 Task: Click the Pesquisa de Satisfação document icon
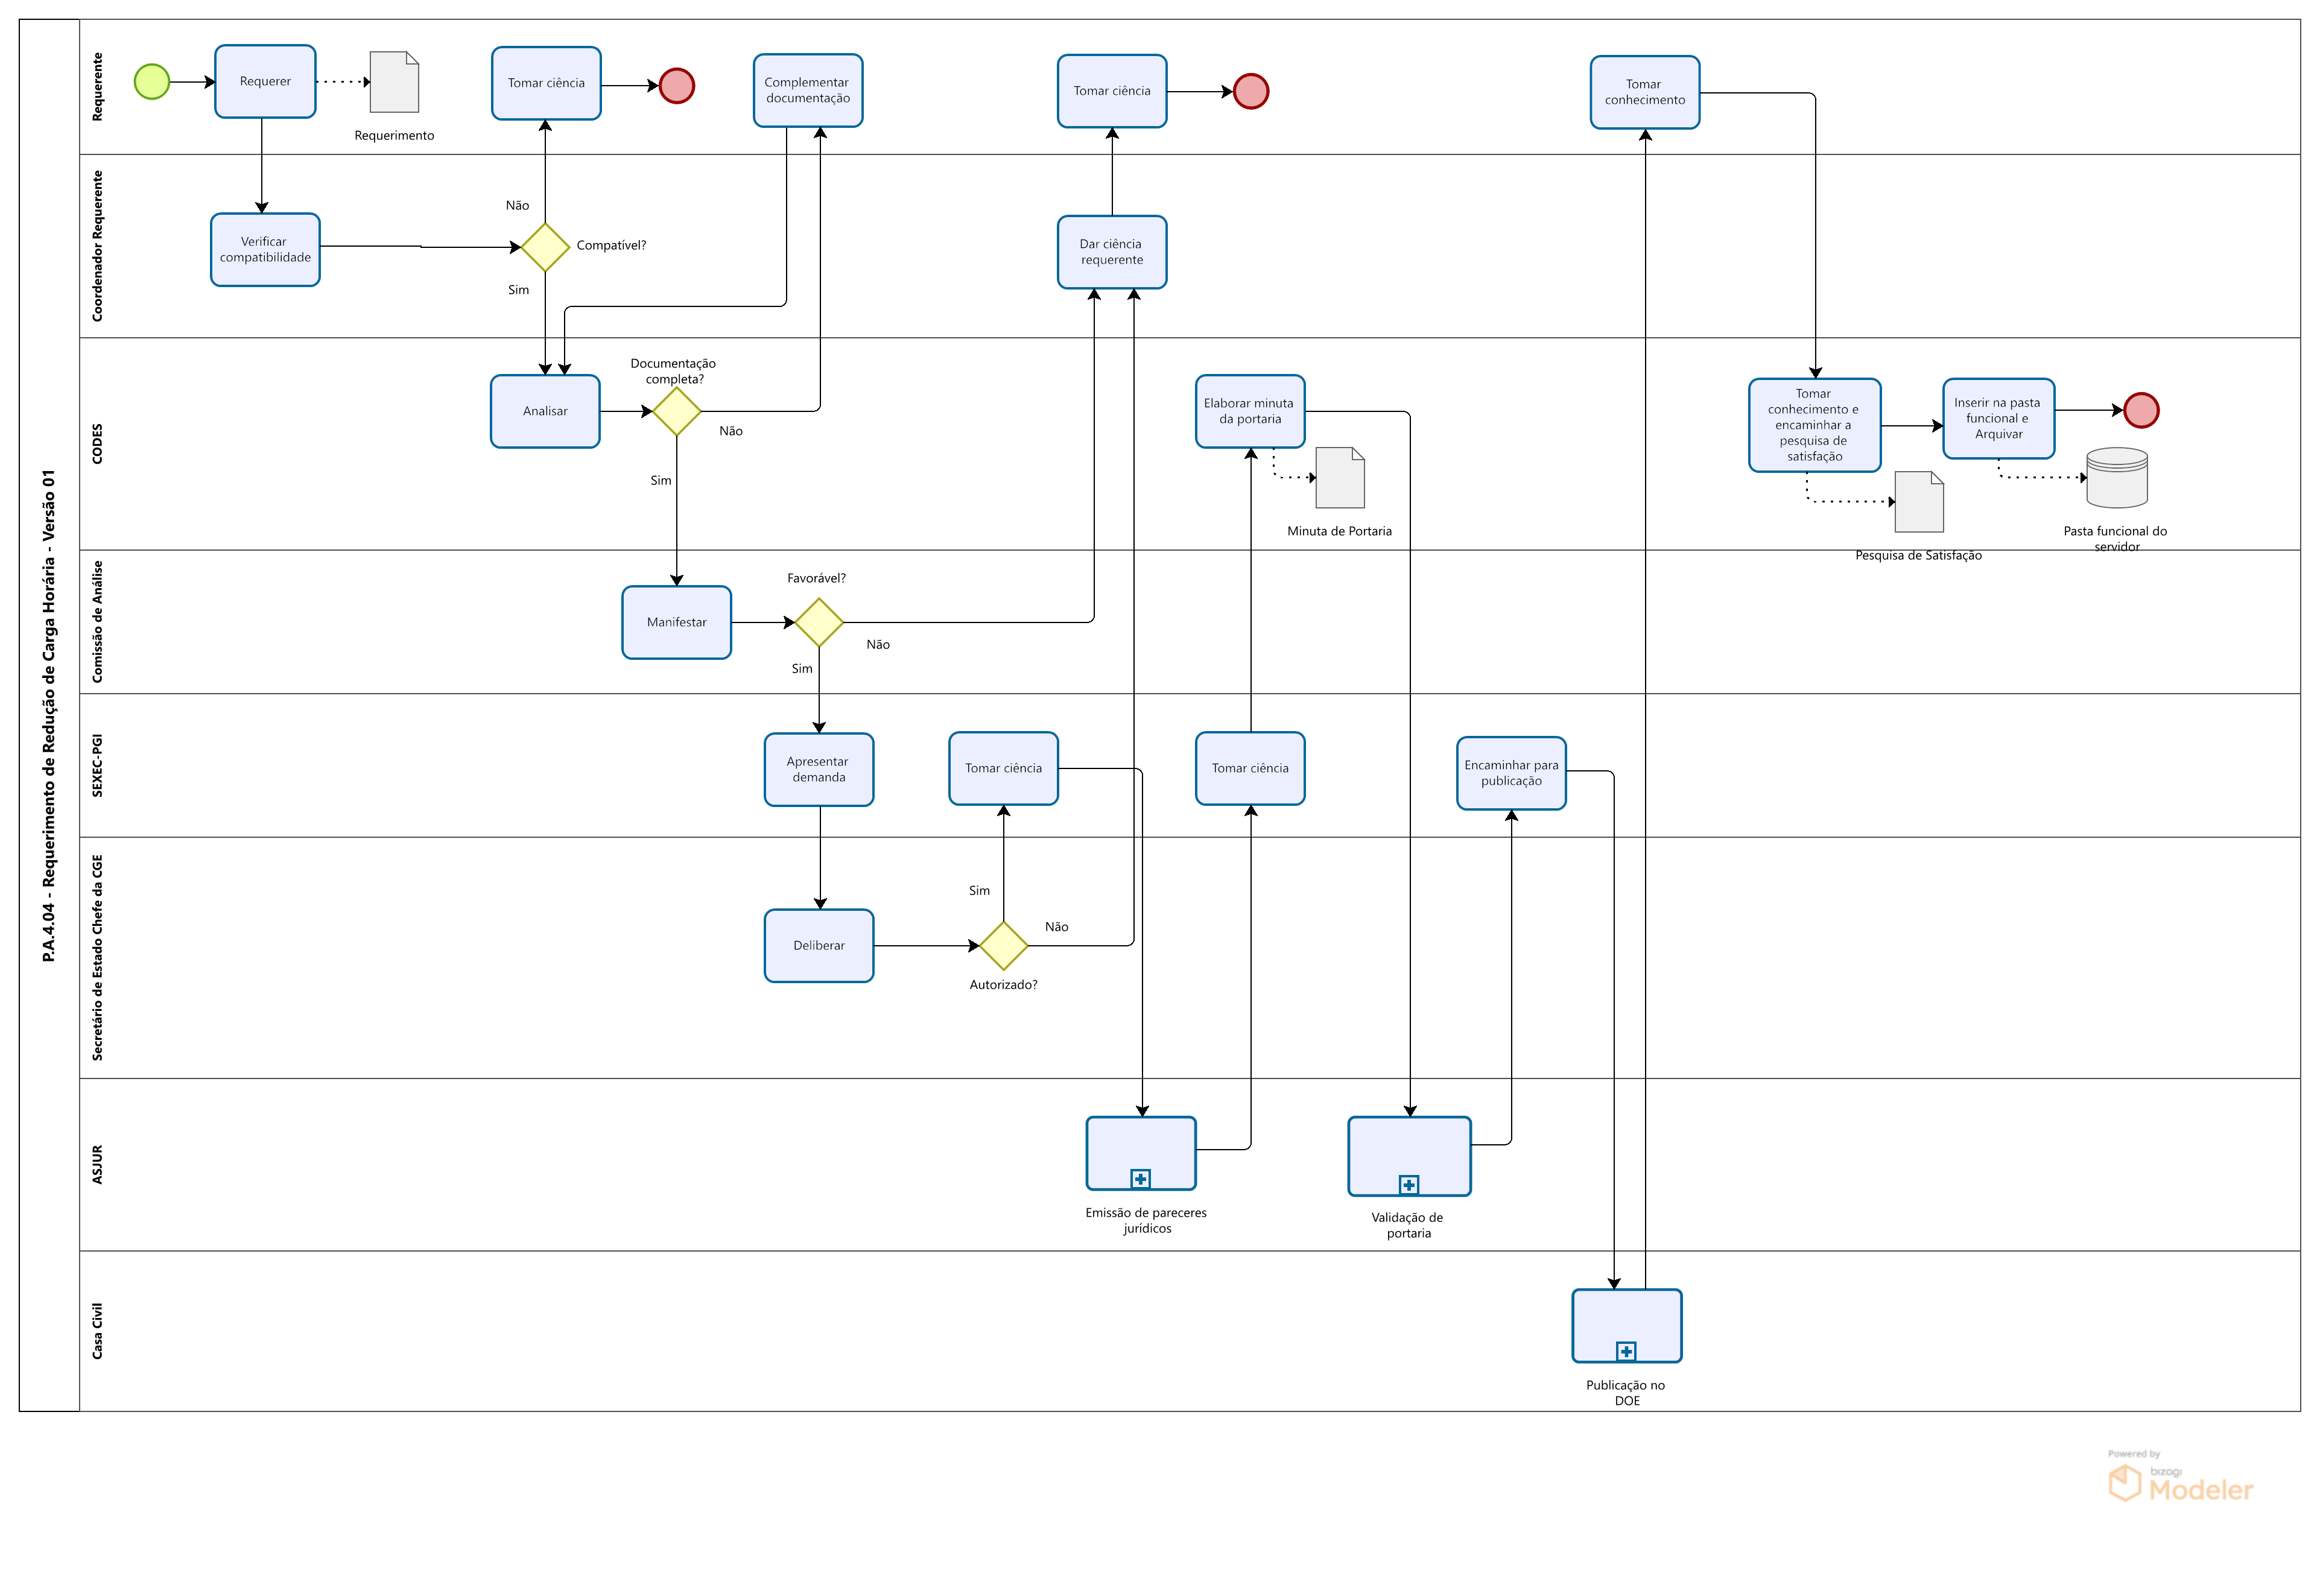(x=1918, y=502)
